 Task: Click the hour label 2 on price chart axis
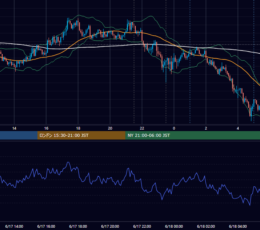pyautogui.click(x=206, y=128)
